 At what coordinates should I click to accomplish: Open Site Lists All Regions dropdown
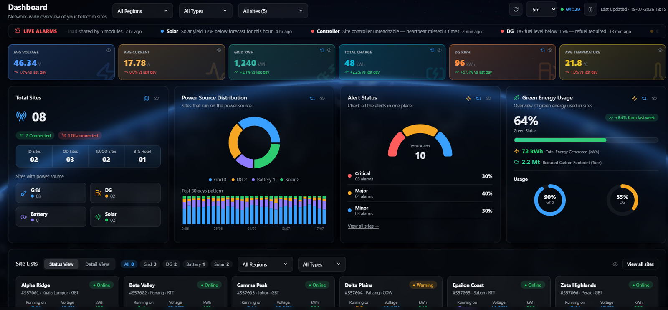pyautogui.click(x=265, y=264)
